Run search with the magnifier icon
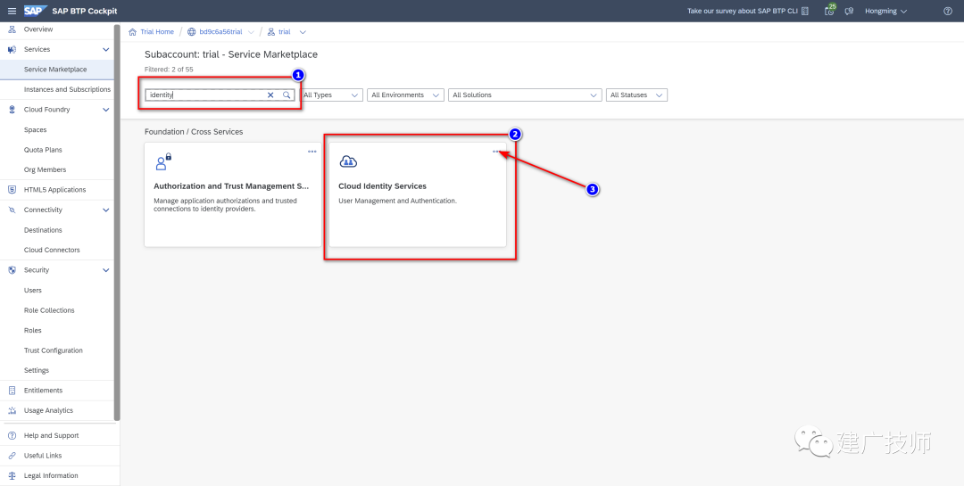Viewport: 964px width, 486px height. pos(287,95)
